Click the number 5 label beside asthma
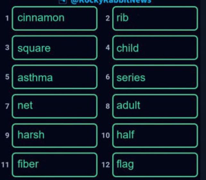The width and height of the screenshot is (206, 180). tap(7, 77)
